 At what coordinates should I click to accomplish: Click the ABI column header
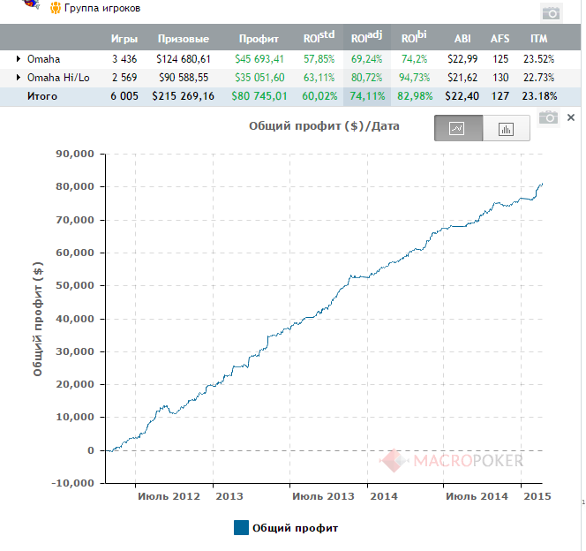click(x=462, y=39)
